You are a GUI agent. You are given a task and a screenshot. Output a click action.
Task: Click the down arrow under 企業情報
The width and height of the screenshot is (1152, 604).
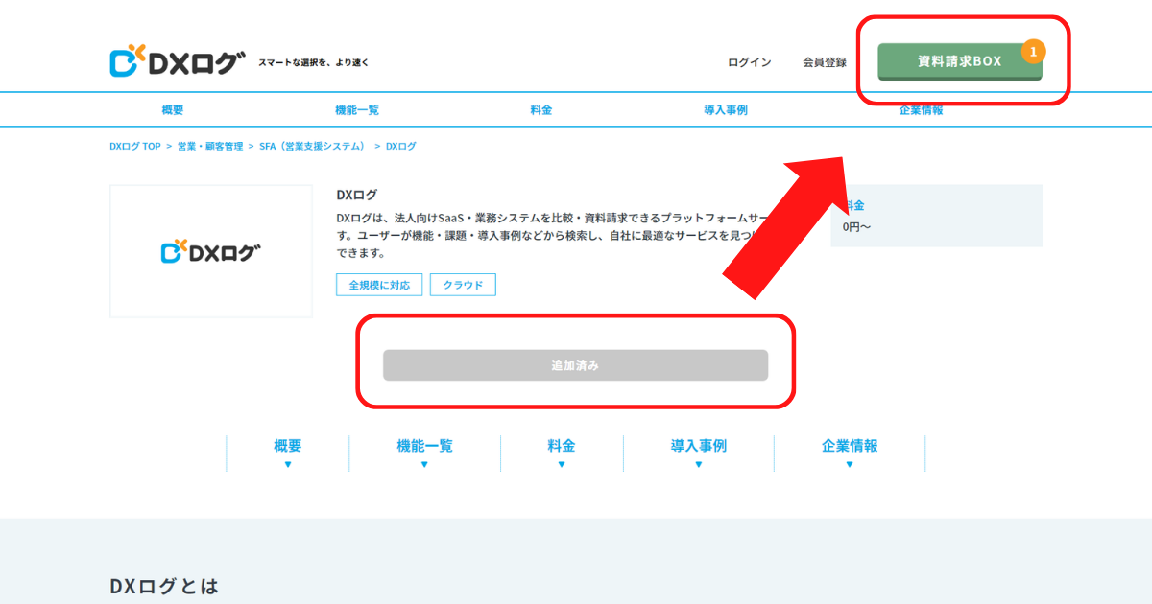tap(850, 465)
